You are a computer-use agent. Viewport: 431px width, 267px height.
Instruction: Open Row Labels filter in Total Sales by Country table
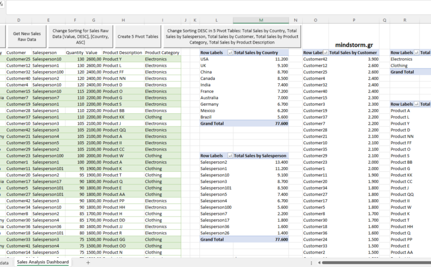[x=230, y=52]
